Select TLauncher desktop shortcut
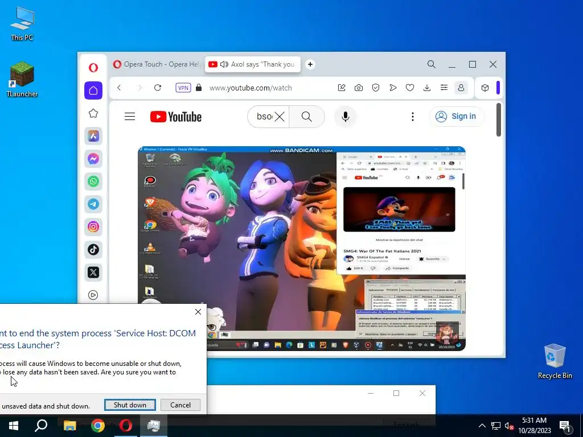583x437 pixels. pos(22,80)
